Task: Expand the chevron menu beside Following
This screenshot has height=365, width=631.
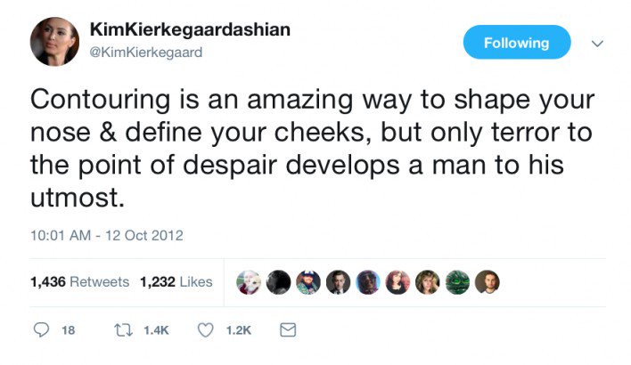Action: [x=598, y=43]
